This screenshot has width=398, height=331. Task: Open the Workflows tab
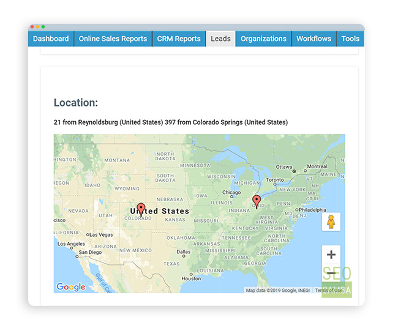314,39
